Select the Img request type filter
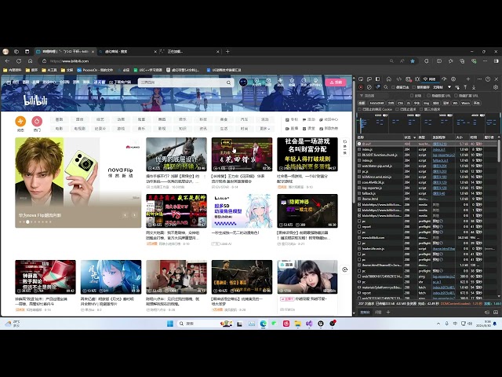This screenshot has height=377, width=502. (427, 103)
